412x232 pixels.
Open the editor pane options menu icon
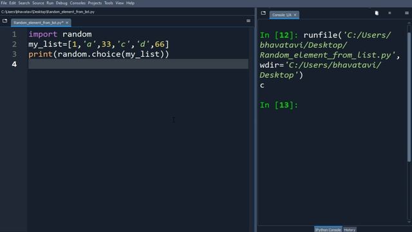[248, 21]
